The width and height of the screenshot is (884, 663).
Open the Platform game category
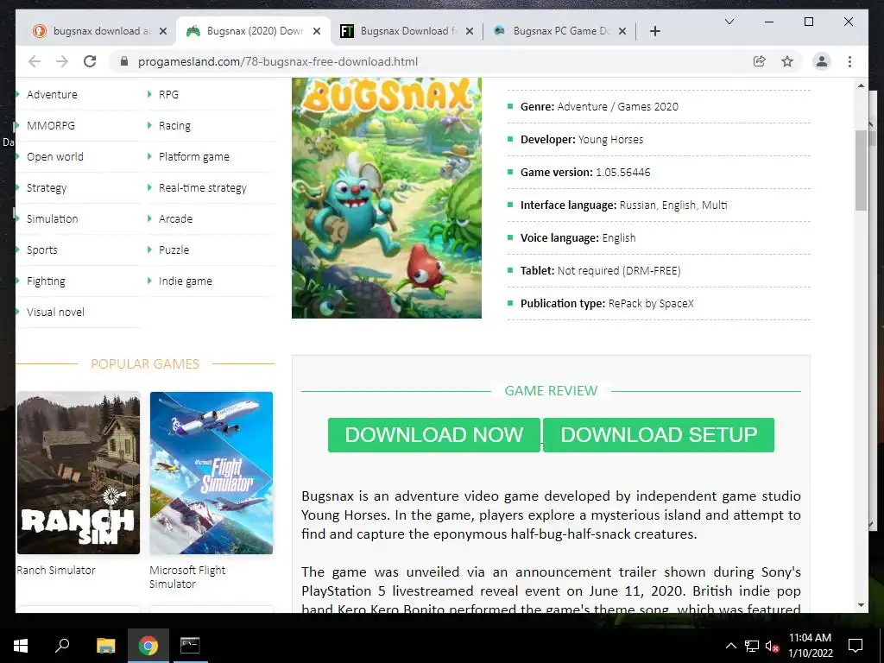click(x=194, y=156)
